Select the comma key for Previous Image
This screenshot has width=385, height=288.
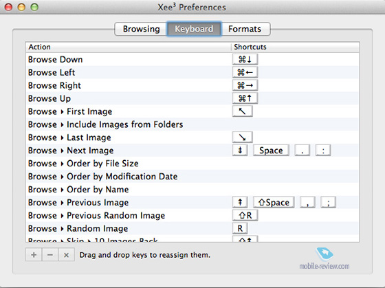coord(307,202)
